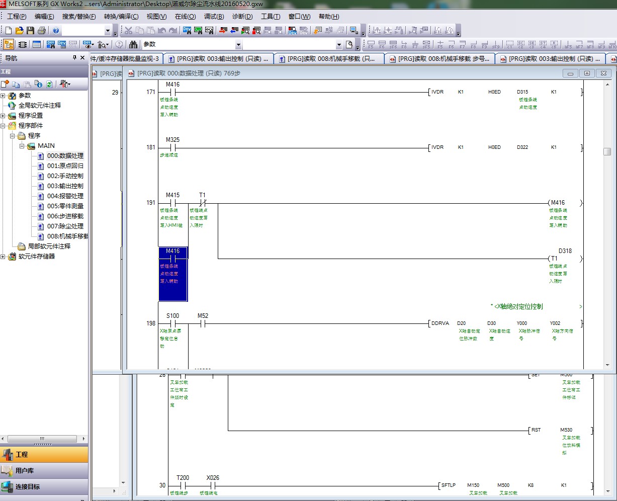617x501 pixels.
Task: Click the binoculars find device icon
Action: [x=133, y=44]
